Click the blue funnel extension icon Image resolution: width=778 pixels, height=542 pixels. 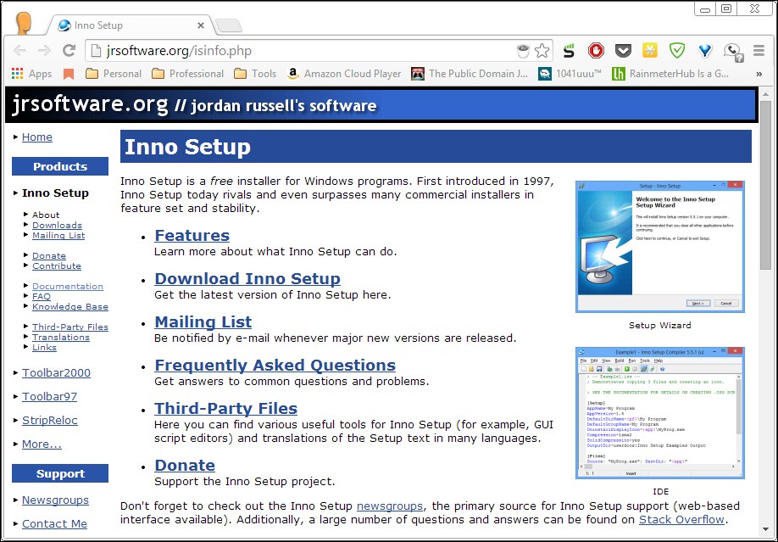704,51
